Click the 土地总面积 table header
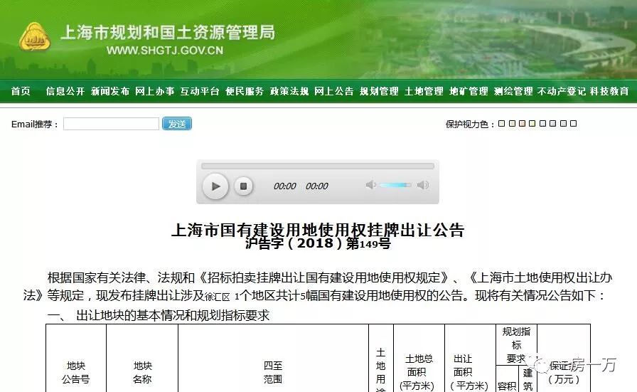Screen dimensions: 637x392 pos(419,371)
